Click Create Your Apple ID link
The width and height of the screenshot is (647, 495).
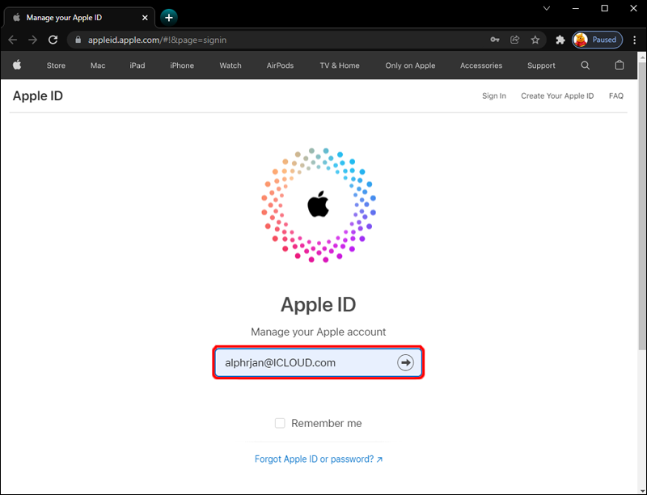(557, 95)
